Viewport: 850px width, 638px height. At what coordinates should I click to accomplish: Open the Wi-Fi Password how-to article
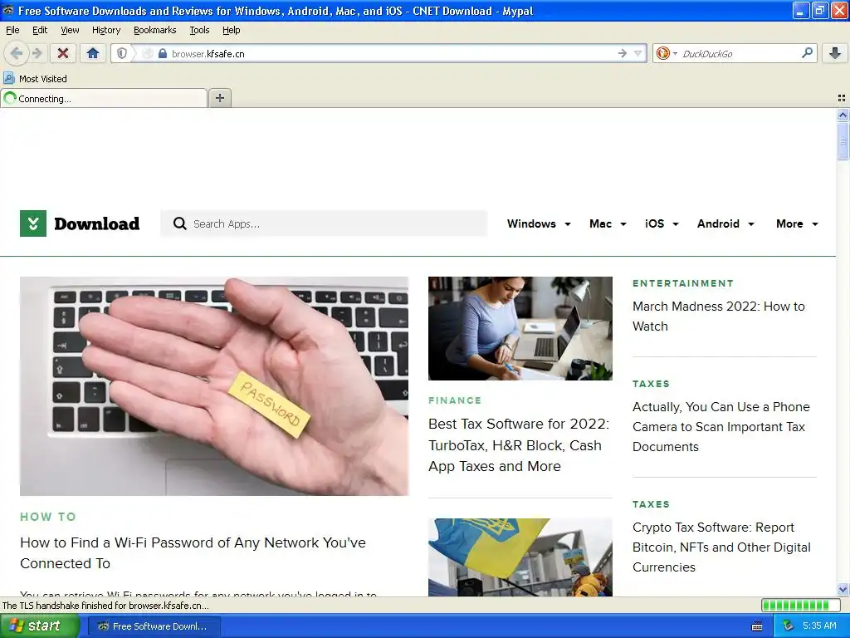point(193,552)
